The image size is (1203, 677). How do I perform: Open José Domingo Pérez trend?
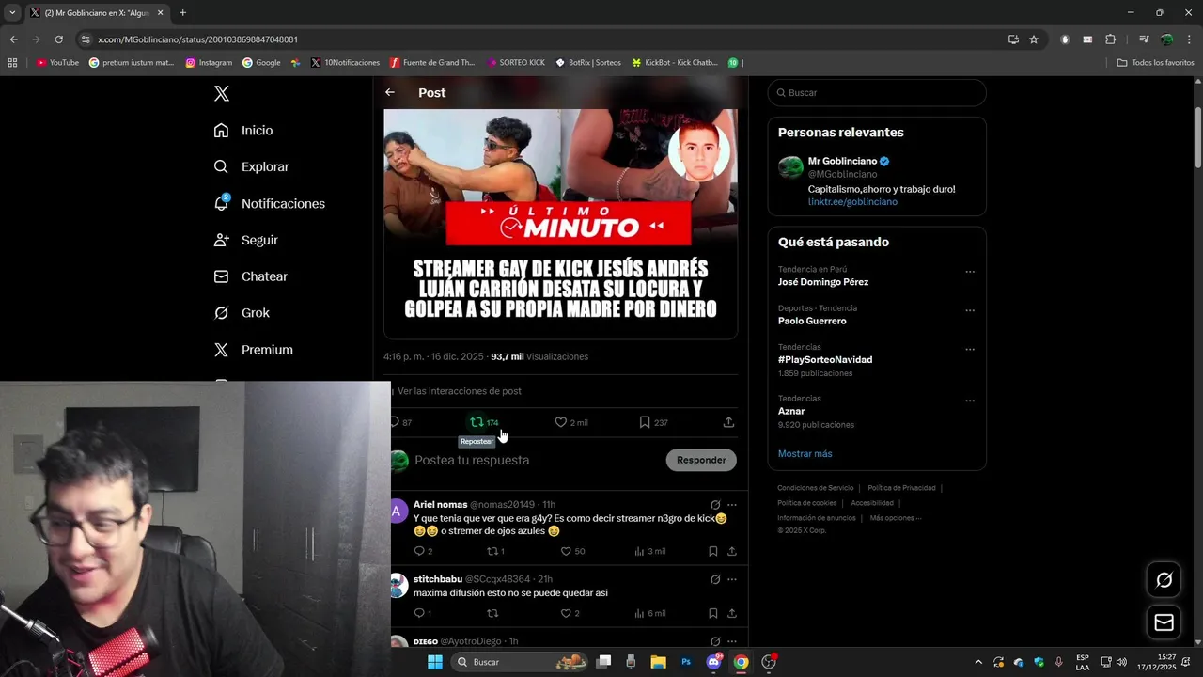(823, 282)
